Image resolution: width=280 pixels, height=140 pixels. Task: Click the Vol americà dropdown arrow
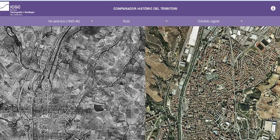point(92,21)
